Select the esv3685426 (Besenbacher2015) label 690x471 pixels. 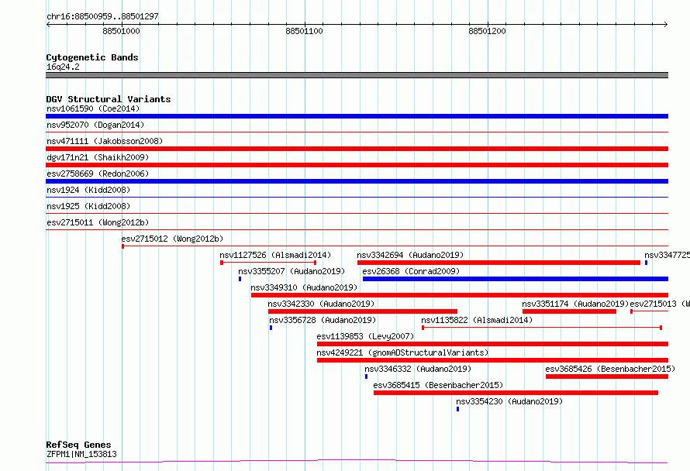click(x=610, y=369)
